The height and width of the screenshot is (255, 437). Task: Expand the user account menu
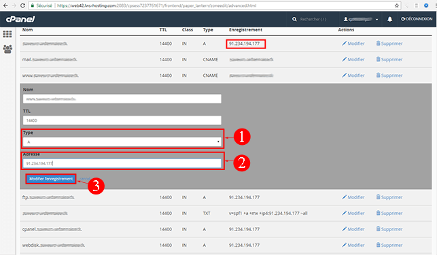(x=361, y=19)
